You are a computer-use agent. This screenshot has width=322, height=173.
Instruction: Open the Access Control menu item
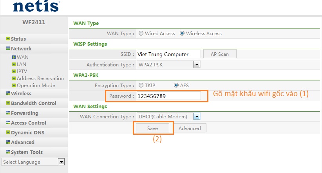(x=29, y=123)
